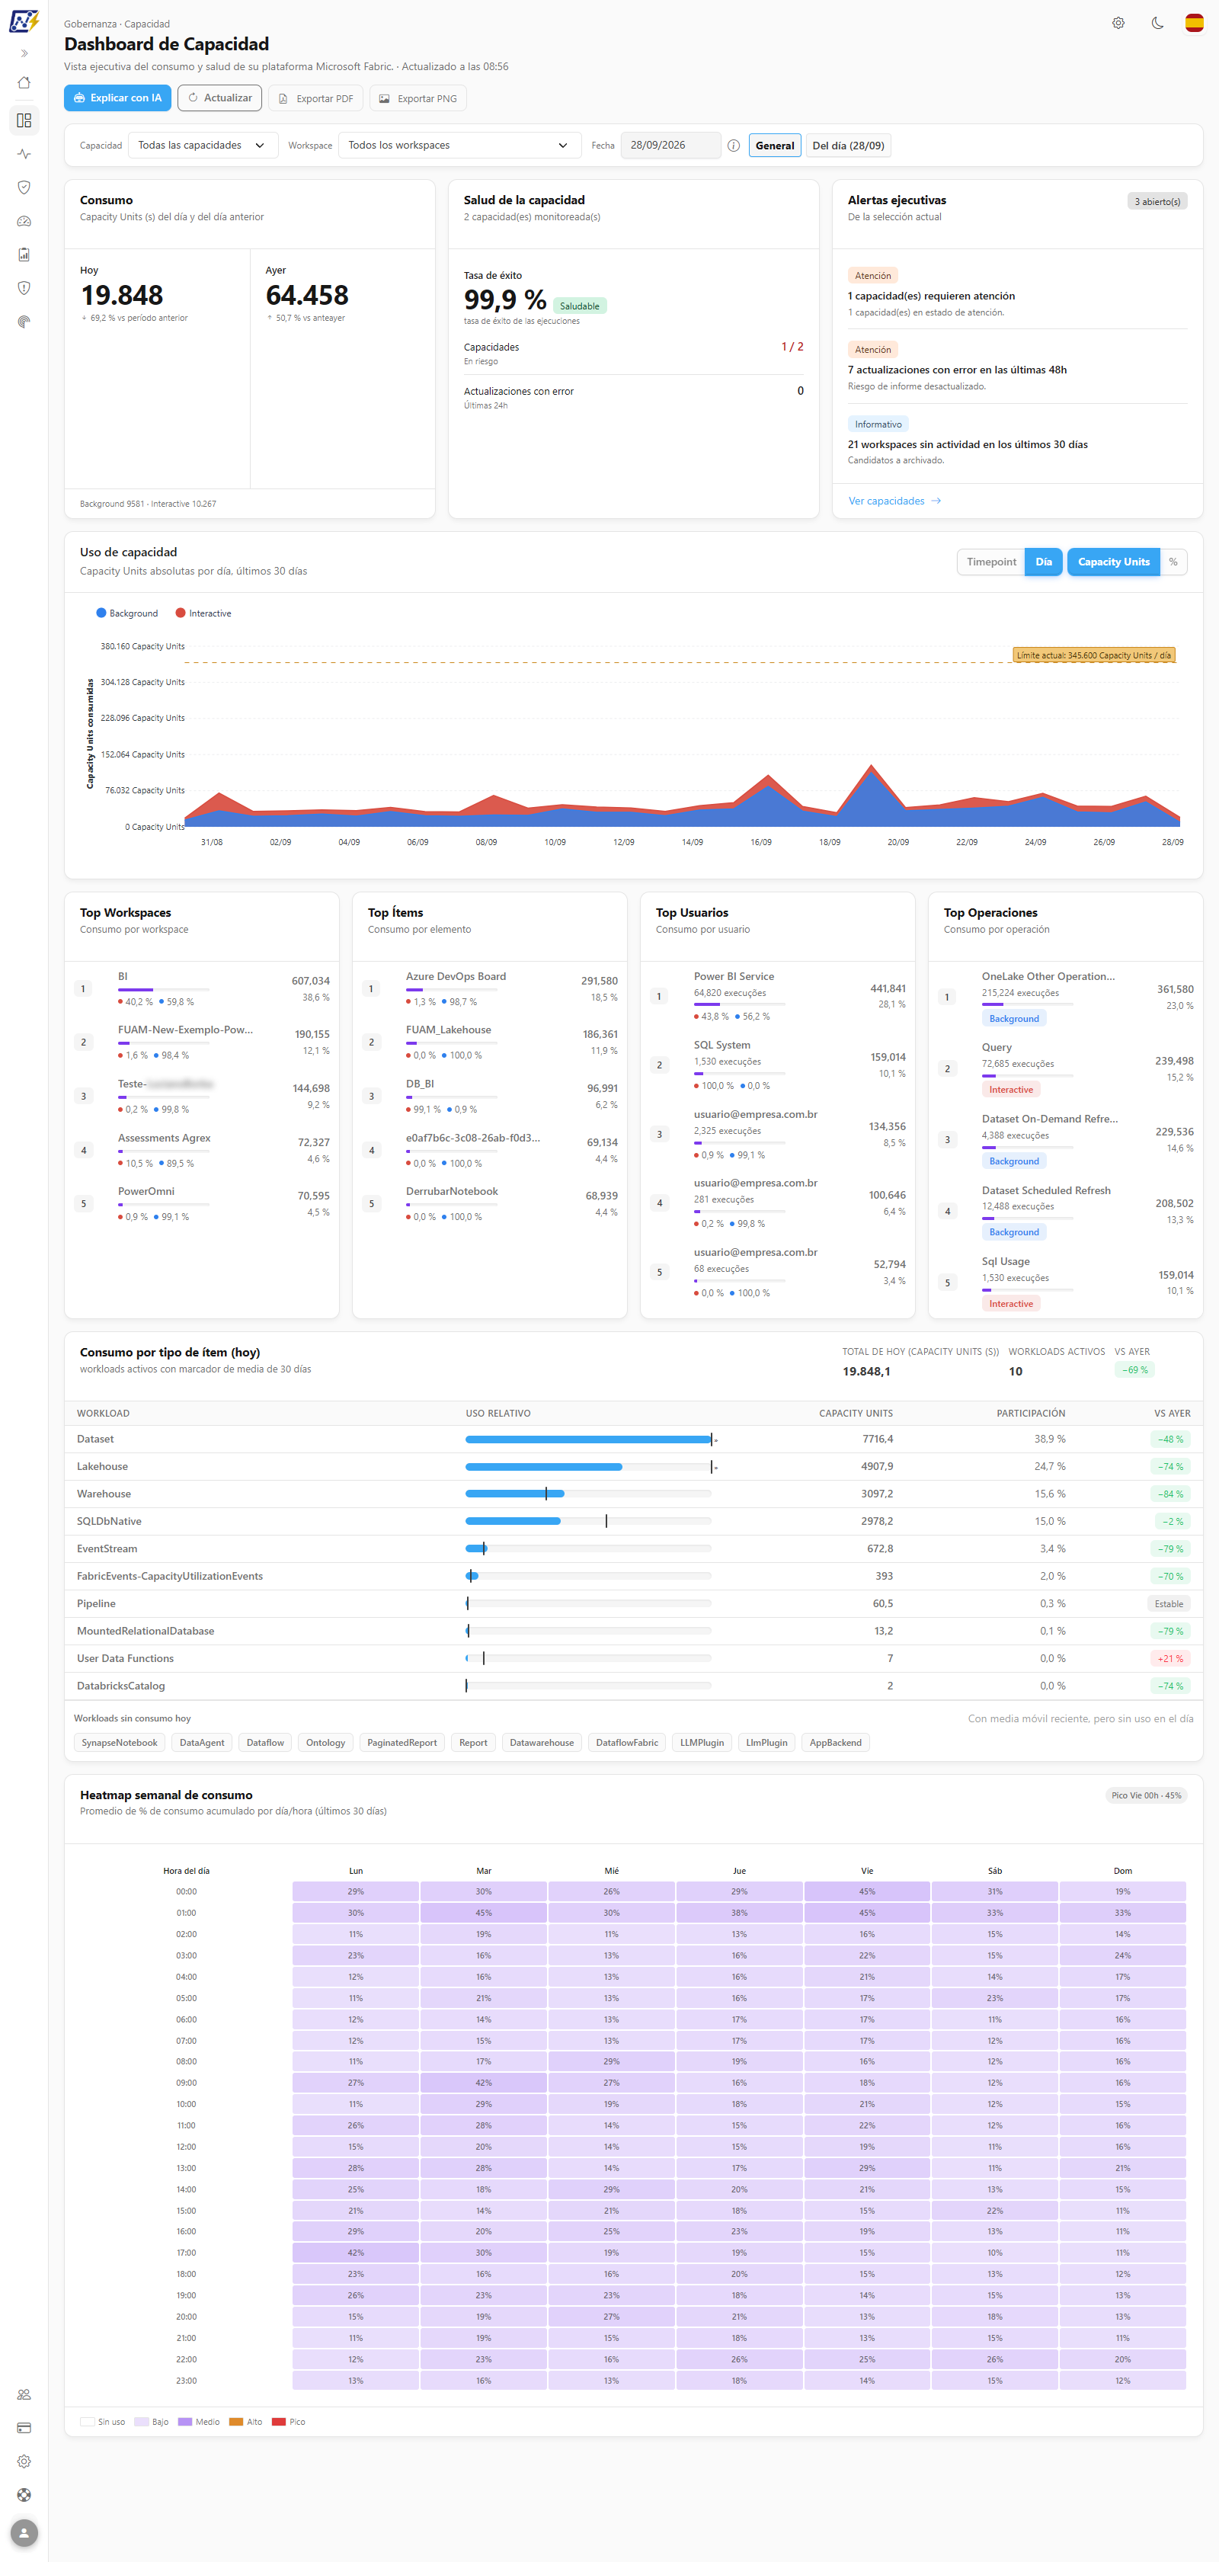Open the speedometer gauge icon in sidebar
The height and width of the screenshot is (2562, 1219).
24,221
